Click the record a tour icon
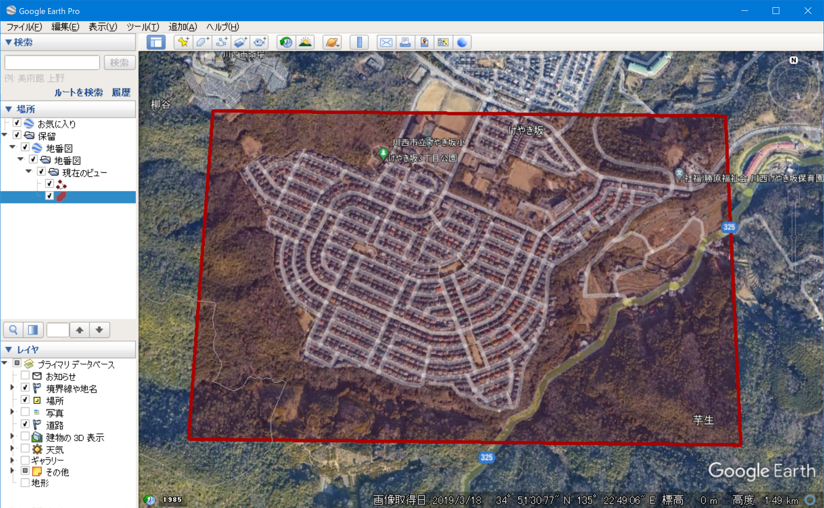 259,42
